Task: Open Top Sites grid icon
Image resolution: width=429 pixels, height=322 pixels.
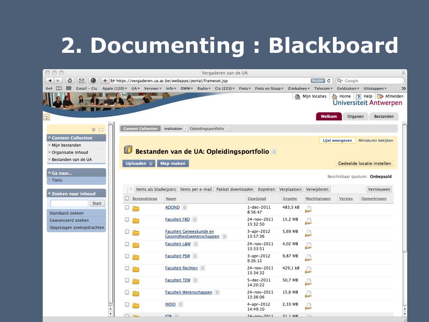Action: click(x=69, y=88)
